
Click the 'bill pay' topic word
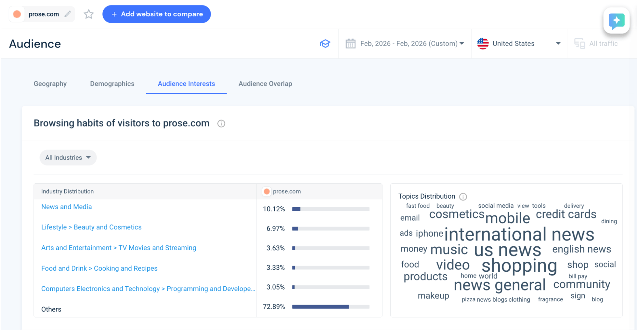[x=578, y=276]
